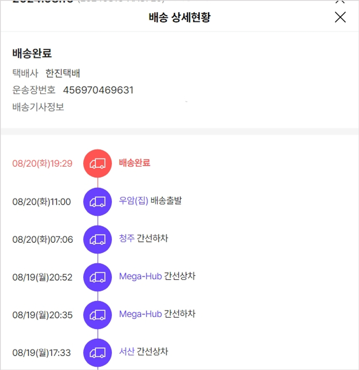359x370 pixels.
Task: Click the truck icon for 서산 간선상차
Action: point(98,352)
